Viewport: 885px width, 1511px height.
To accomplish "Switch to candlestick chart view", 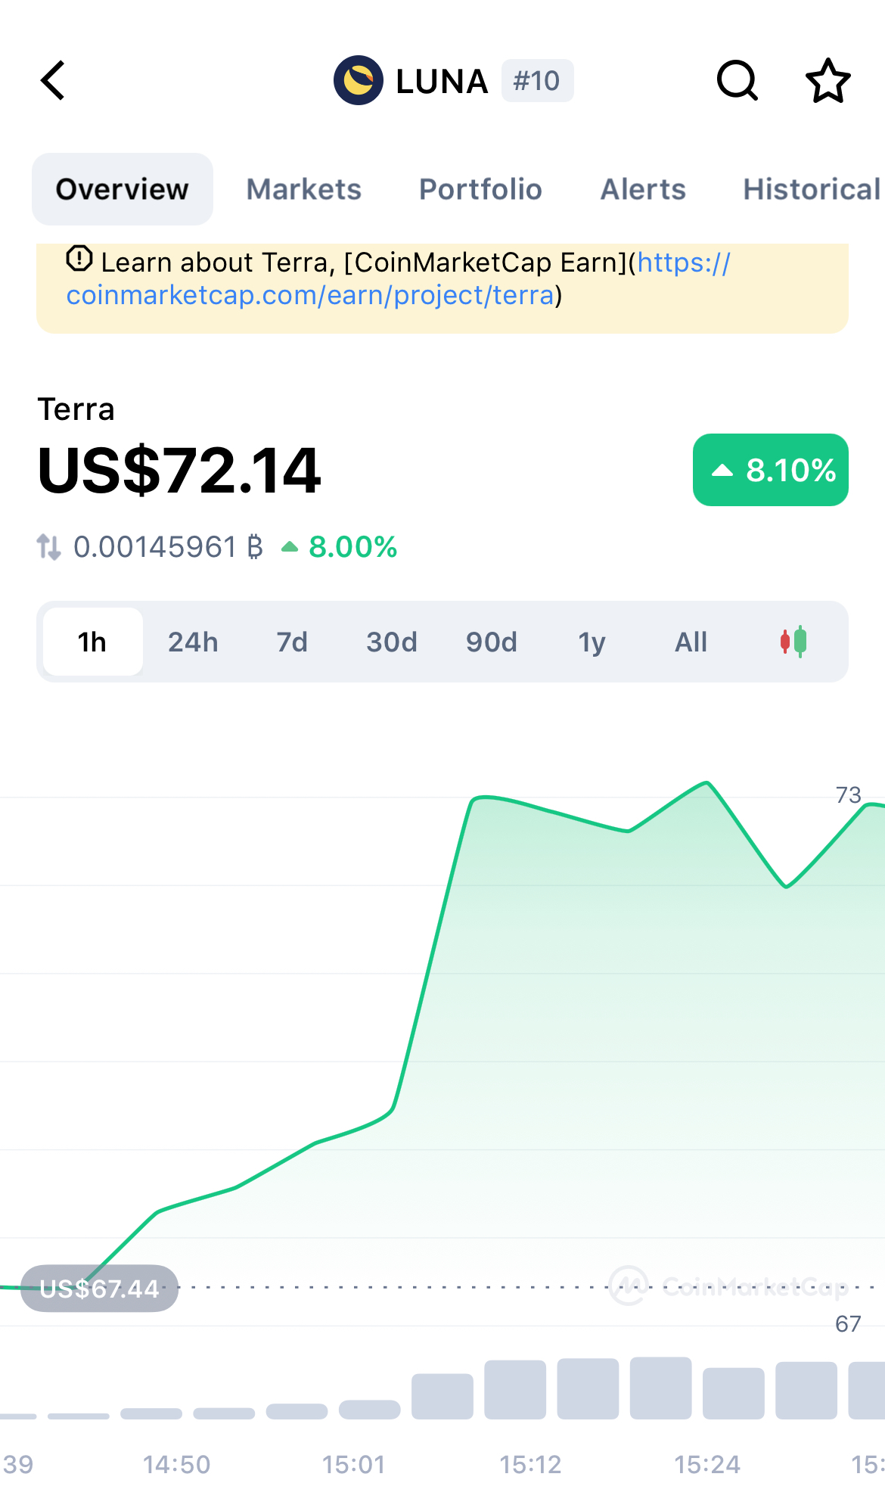I will pyautogui.click(x=793, y=642).
